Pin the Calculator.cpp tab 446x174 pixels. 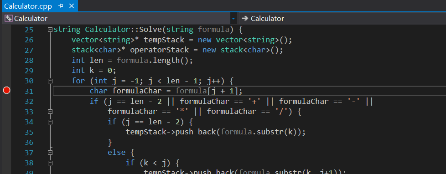point(61,6)
